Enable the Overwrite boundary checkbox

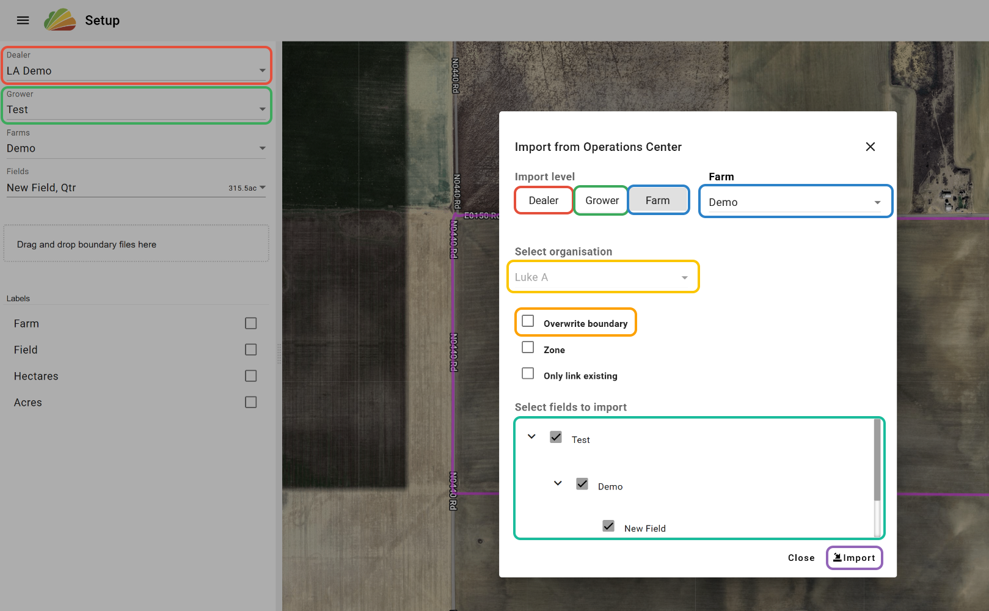point(528,321)
